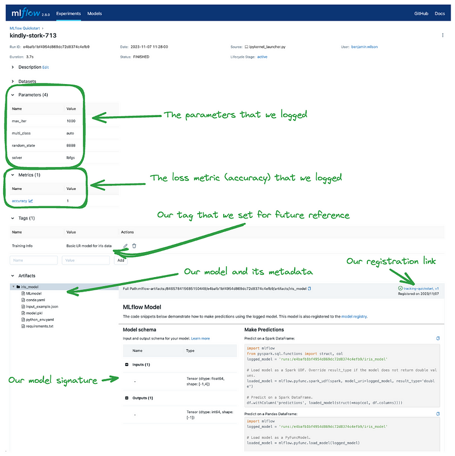The height and width of the screenshot is (456, 455).
Task: Select the conda.yaml artifact file
Action: (35, 300)
